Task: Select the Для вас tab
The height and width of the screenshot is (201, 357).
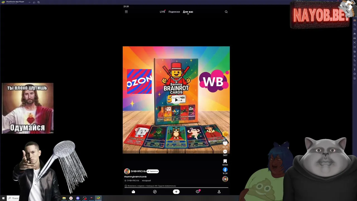Action: pos(188,12)
